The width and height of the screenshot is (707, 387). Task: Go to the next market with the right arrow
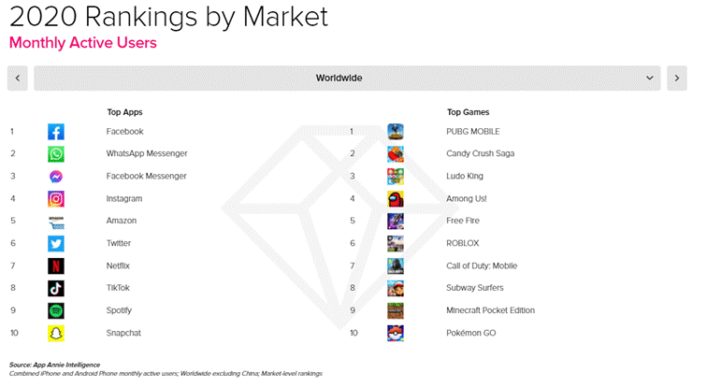pyautogui.click(x=677, y=78)
